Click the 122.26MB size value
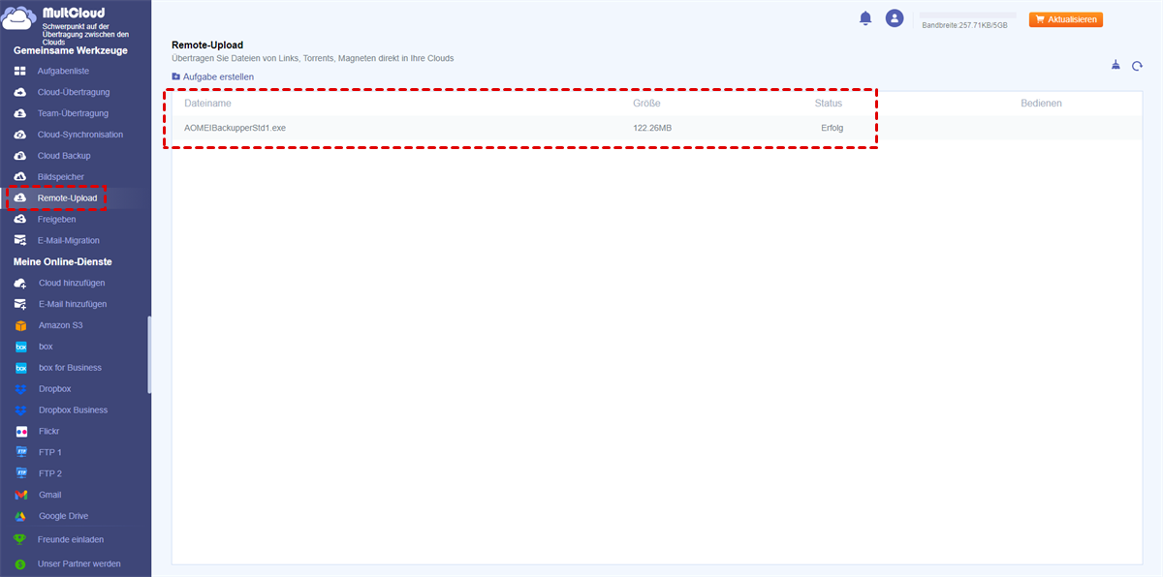The height and width of the screenshot is (577, 1163). pyautogui.click(x=652, y=128)
